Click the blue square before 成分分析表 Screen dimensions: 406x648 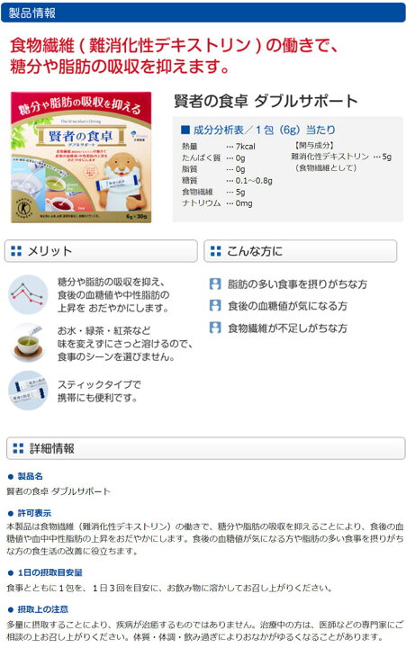click(185, 130)
